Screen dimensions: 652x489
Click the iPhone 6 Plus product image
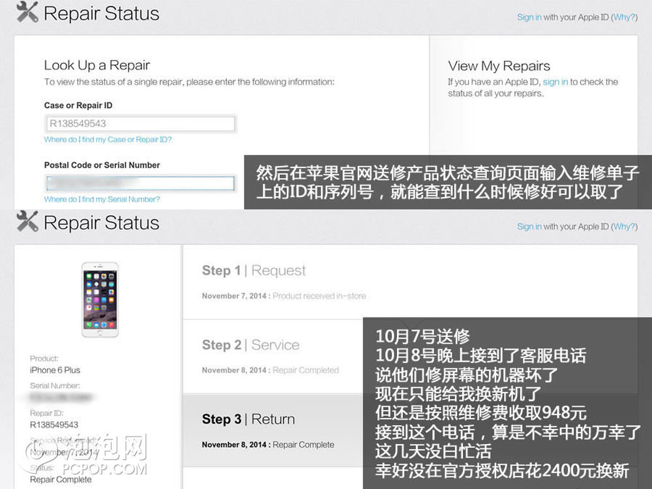100,299
